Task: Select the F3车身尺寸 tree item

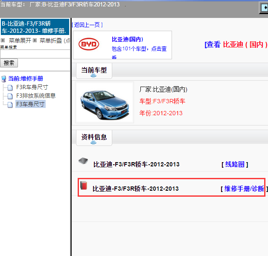Action: point(30,104)
